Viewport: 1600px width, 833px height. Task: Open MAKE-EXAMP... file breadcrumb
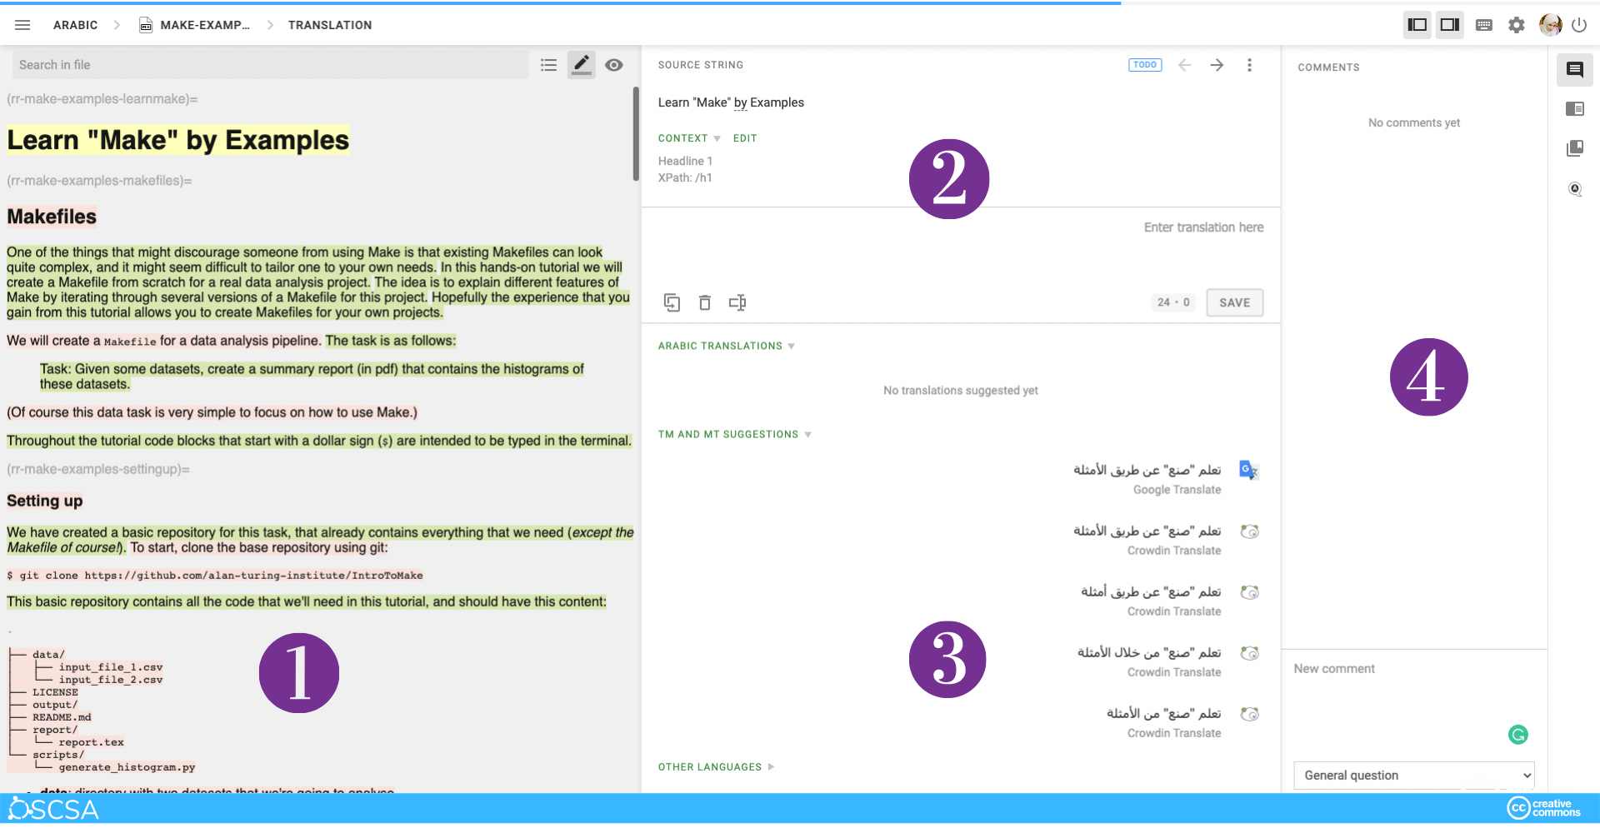204,25
